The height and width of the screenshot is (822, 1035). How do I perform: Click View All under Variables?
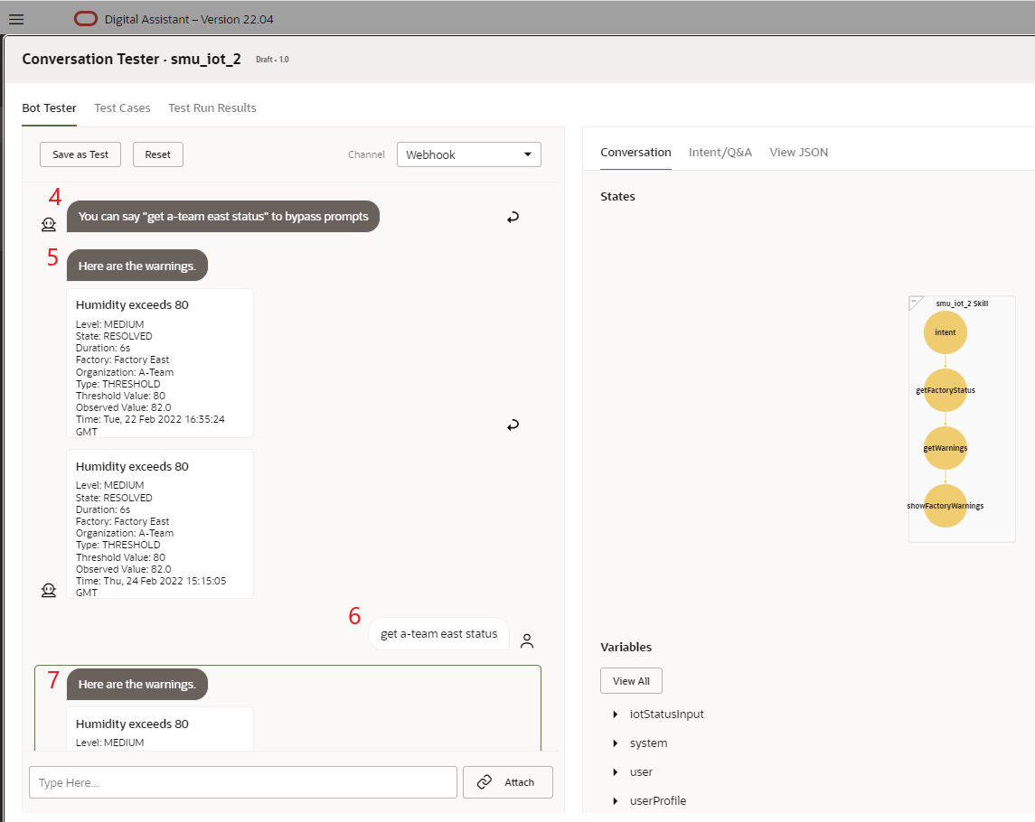[631, 680]
